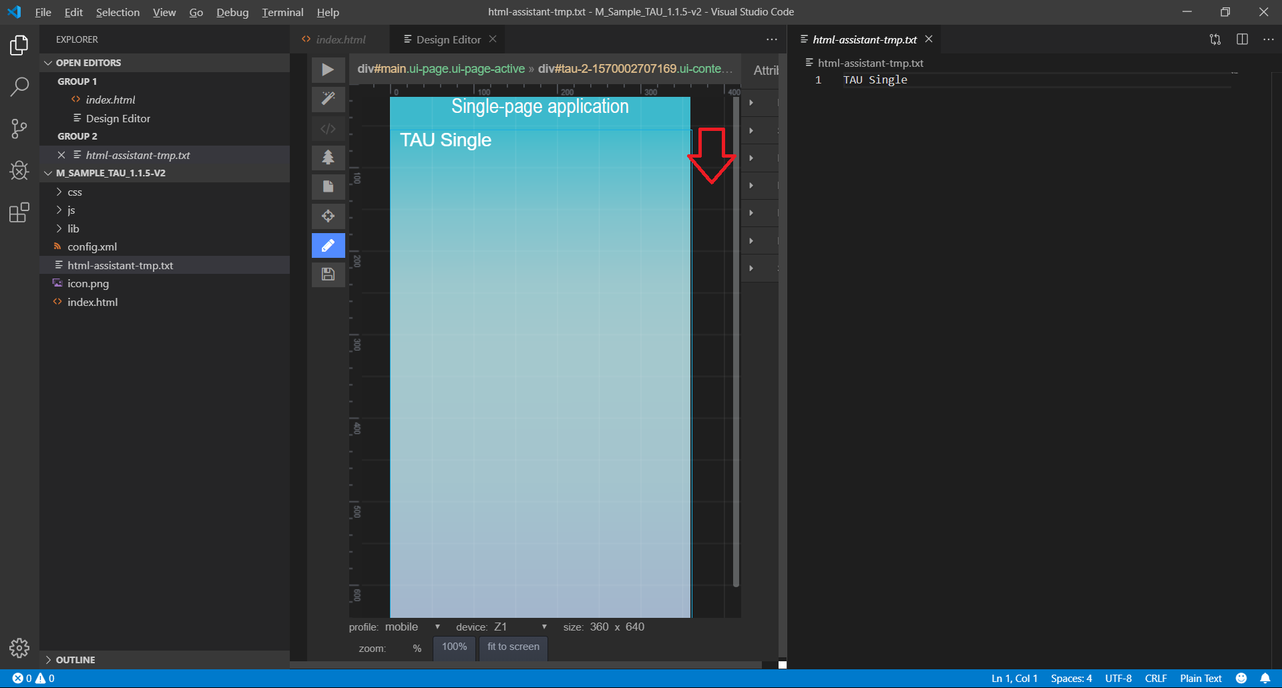The image size is (1282, 688).
Task: Deactivate the highlighted pencil edit tool
Action: pos(328,245)
